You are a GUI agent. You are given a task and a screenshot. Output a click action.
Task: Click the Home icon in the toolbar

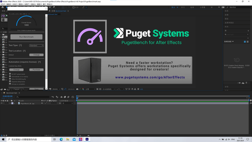pyautogui.click(x=3, y=7)
